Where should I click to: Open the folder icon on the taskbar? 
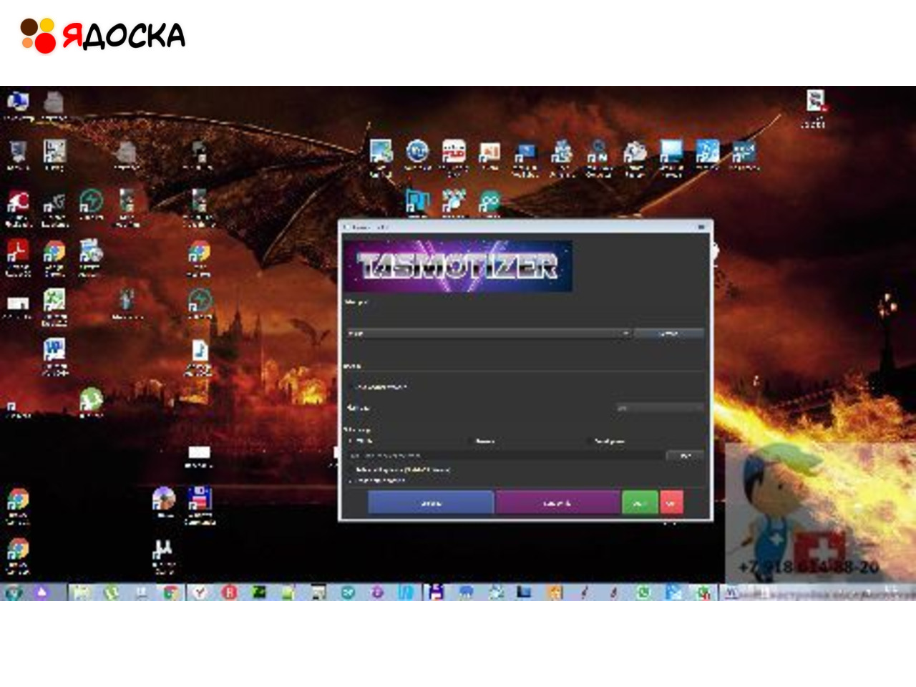(x=81, y=592)
